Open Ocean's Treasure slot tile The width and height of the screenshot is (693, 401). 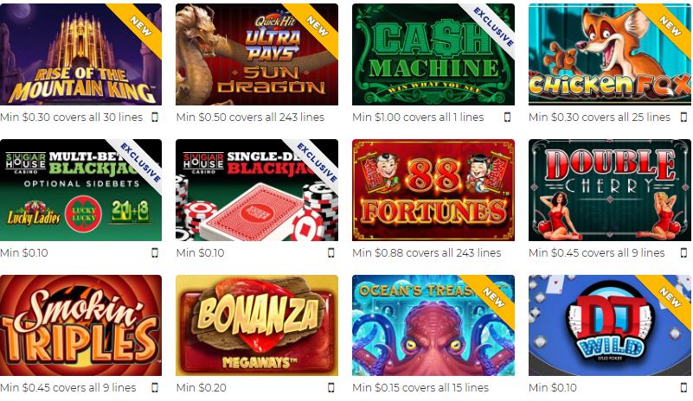[433, 325]
